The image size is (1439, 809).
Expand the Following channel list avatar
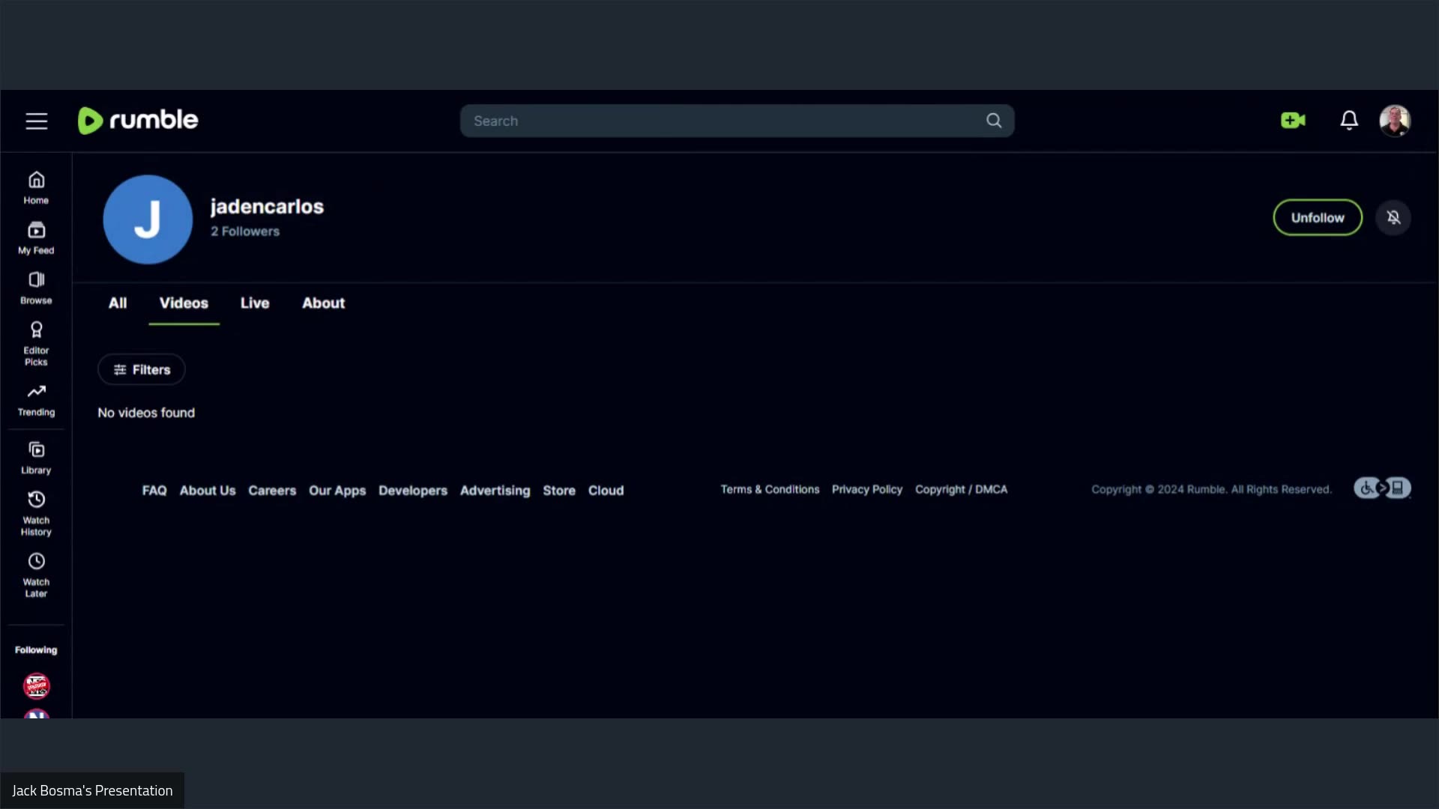pos(36,685)
